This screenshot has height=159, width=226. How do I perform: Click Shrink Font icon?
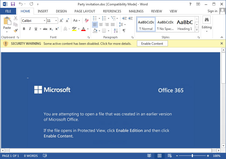click(67, 20)
